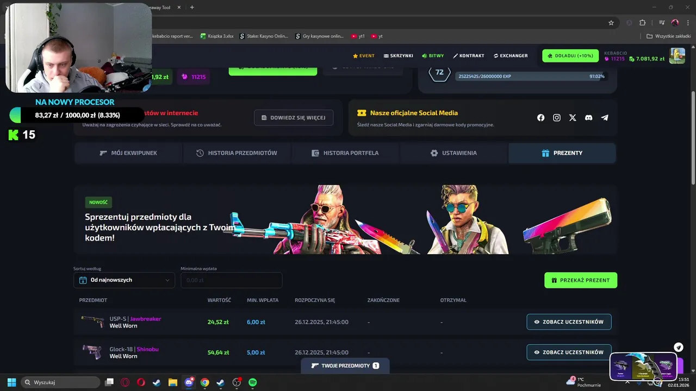Viewport: 696px width, 391px height.
Task: Open the Facebook social media icon
Action: click(540, 117)
